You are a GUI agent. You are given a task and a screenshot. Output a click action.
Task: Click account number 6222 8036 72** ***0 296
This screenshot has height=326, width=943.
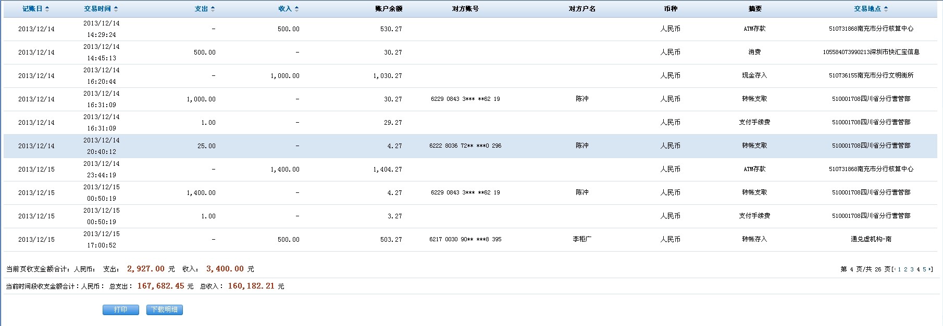click(x=465, y=146)
